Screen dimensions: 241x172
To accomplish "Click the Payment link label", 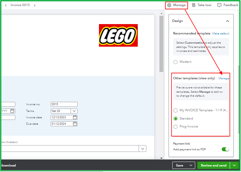I will pos(181,144).
